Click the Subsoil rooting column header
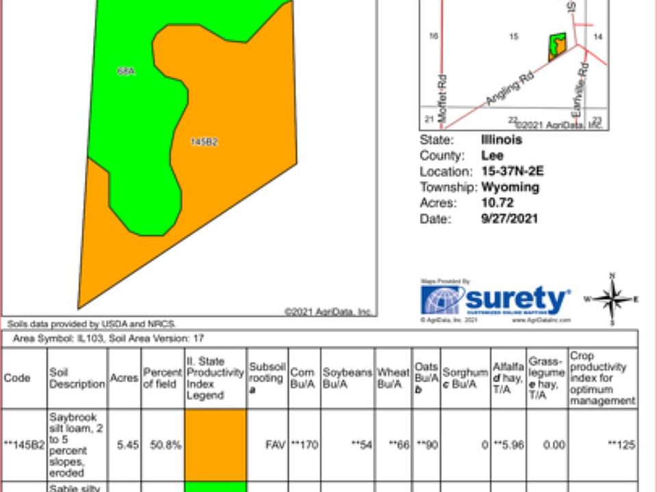 point(267,378)
